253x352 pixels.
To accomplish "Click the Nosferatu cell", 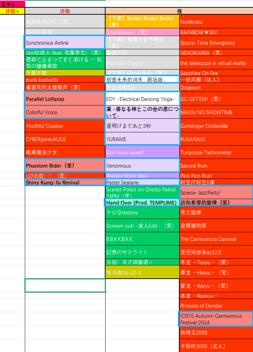I will 216,22.
